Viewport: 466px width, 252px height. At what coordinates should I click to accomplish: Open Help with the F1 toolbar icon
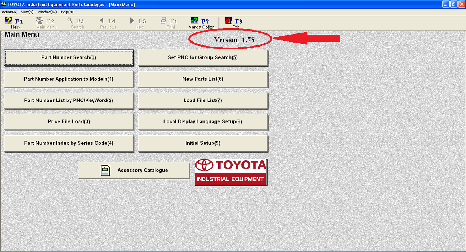pyautogui.click(x=8, y=21)
